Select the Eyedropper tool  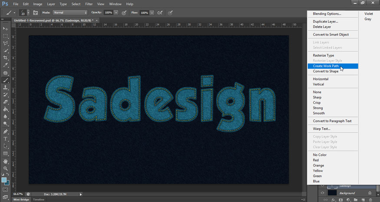tap(5, 65)
